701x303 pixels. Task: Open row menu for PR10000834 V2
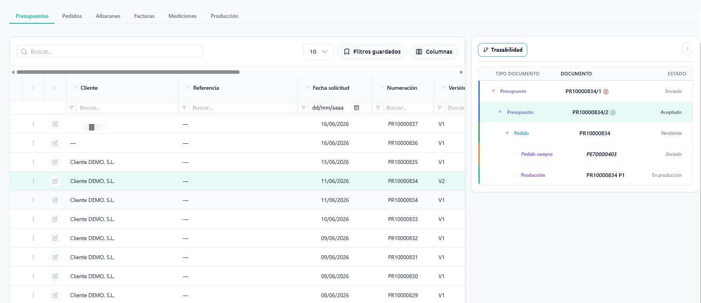33,181
